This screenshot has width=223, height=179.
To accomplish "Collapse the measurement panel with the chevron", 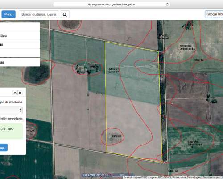I will click(15, 93).
